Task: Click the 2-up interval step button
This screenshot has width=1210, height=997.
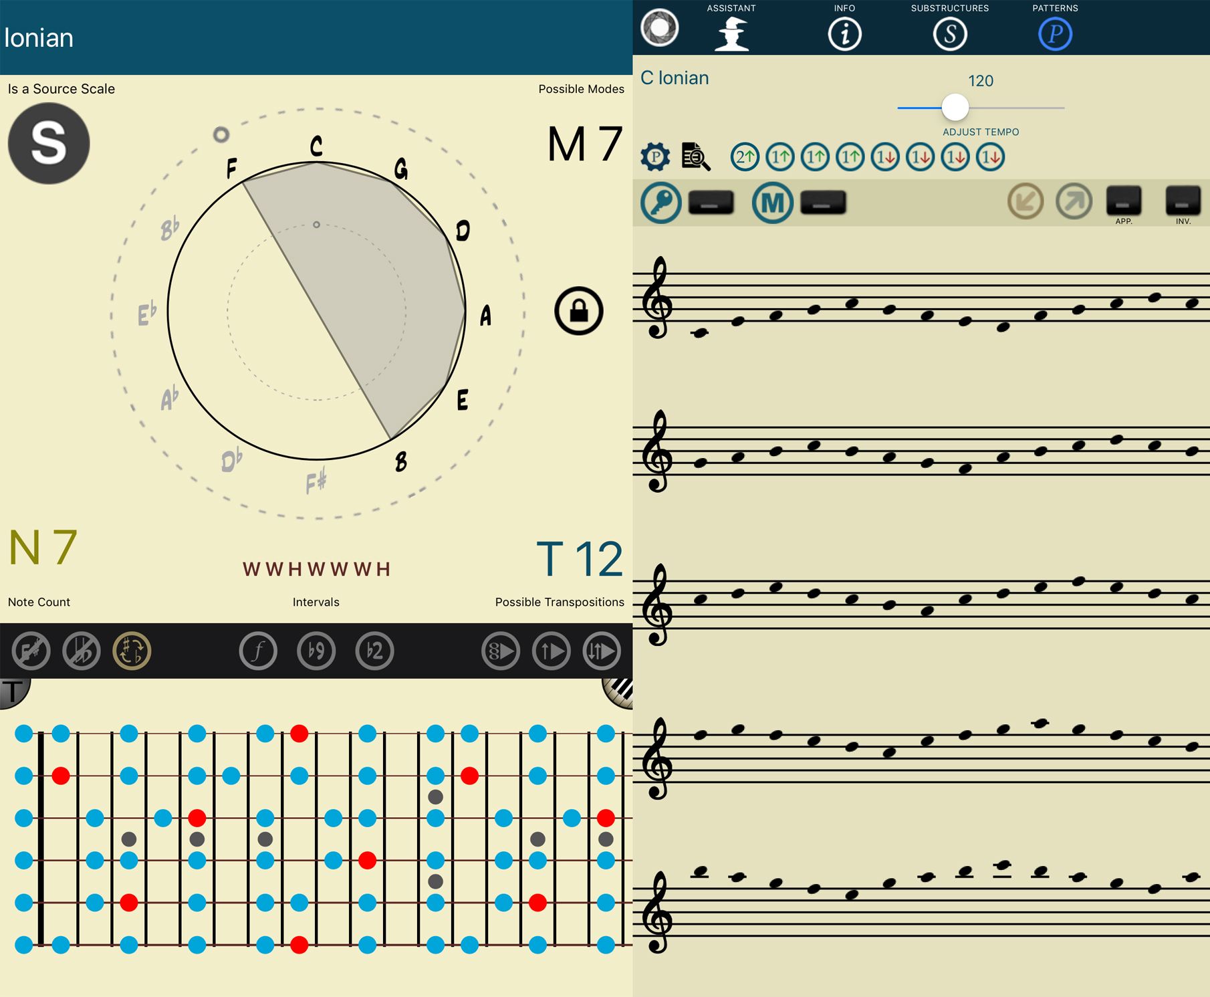Action: coord(745,157)
